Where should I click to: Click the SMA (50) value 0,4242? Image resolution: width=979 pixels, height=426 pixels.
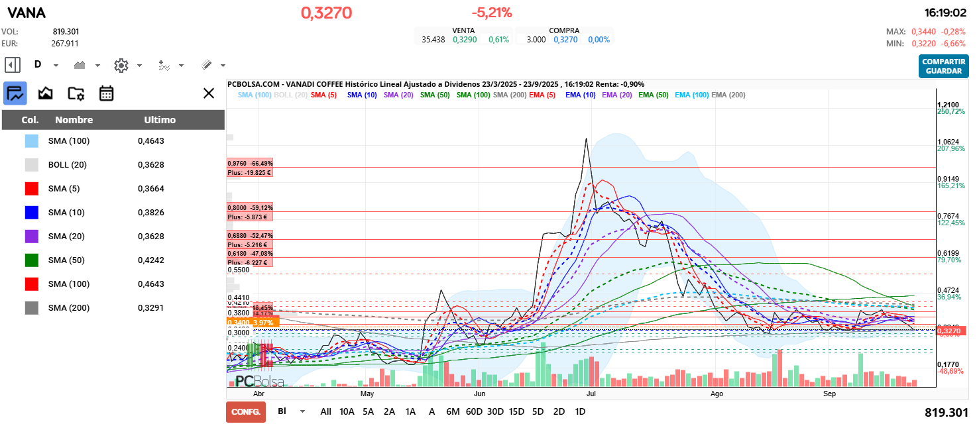151,260
